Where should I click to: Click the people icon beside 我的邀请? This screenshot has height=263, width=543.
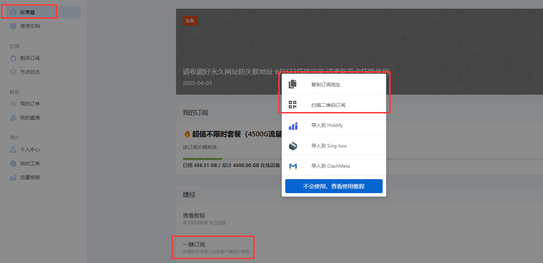13,118
